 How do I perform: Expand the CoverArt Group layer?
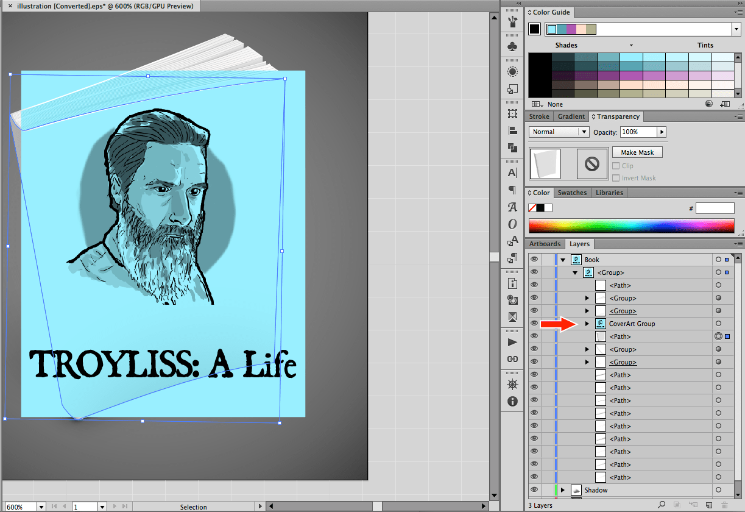(587, 323)
